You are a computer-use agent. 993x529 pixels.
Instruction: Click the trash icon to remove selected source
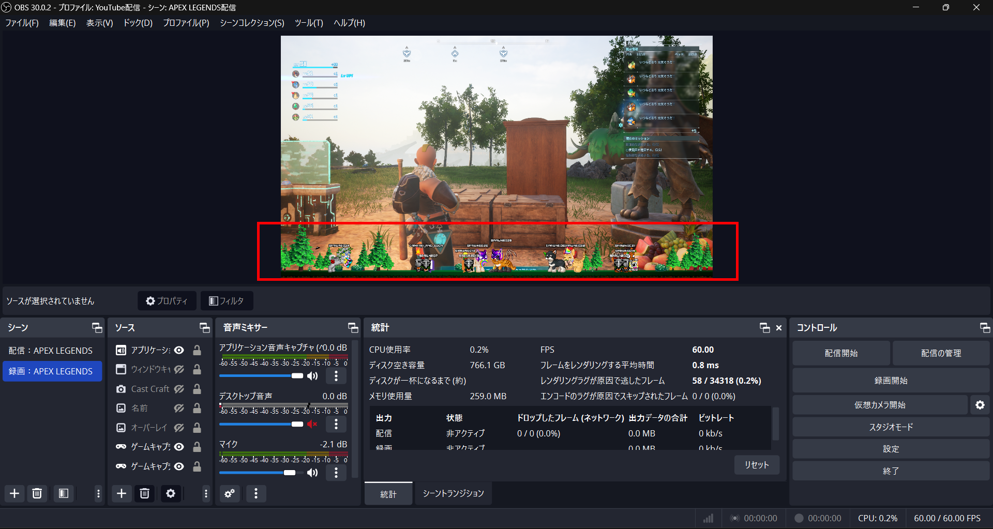[x=144, y=493]
